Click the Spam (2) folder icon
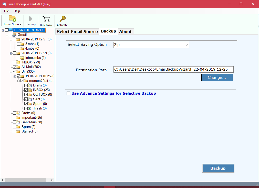 click(x=18, y=127)
